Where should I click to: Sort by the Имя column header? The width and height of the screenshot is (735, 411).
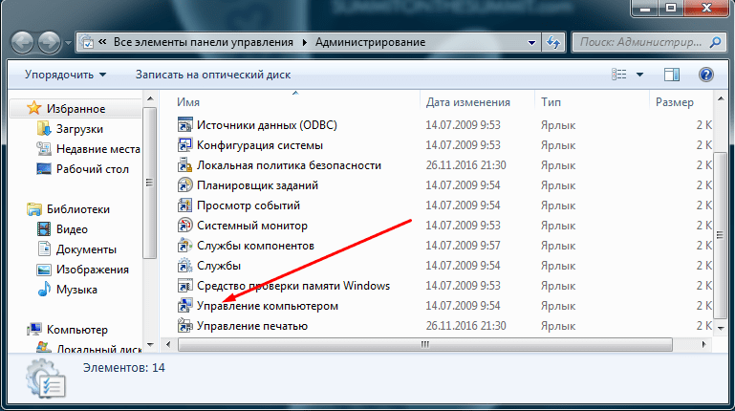(x=188, y=102)
